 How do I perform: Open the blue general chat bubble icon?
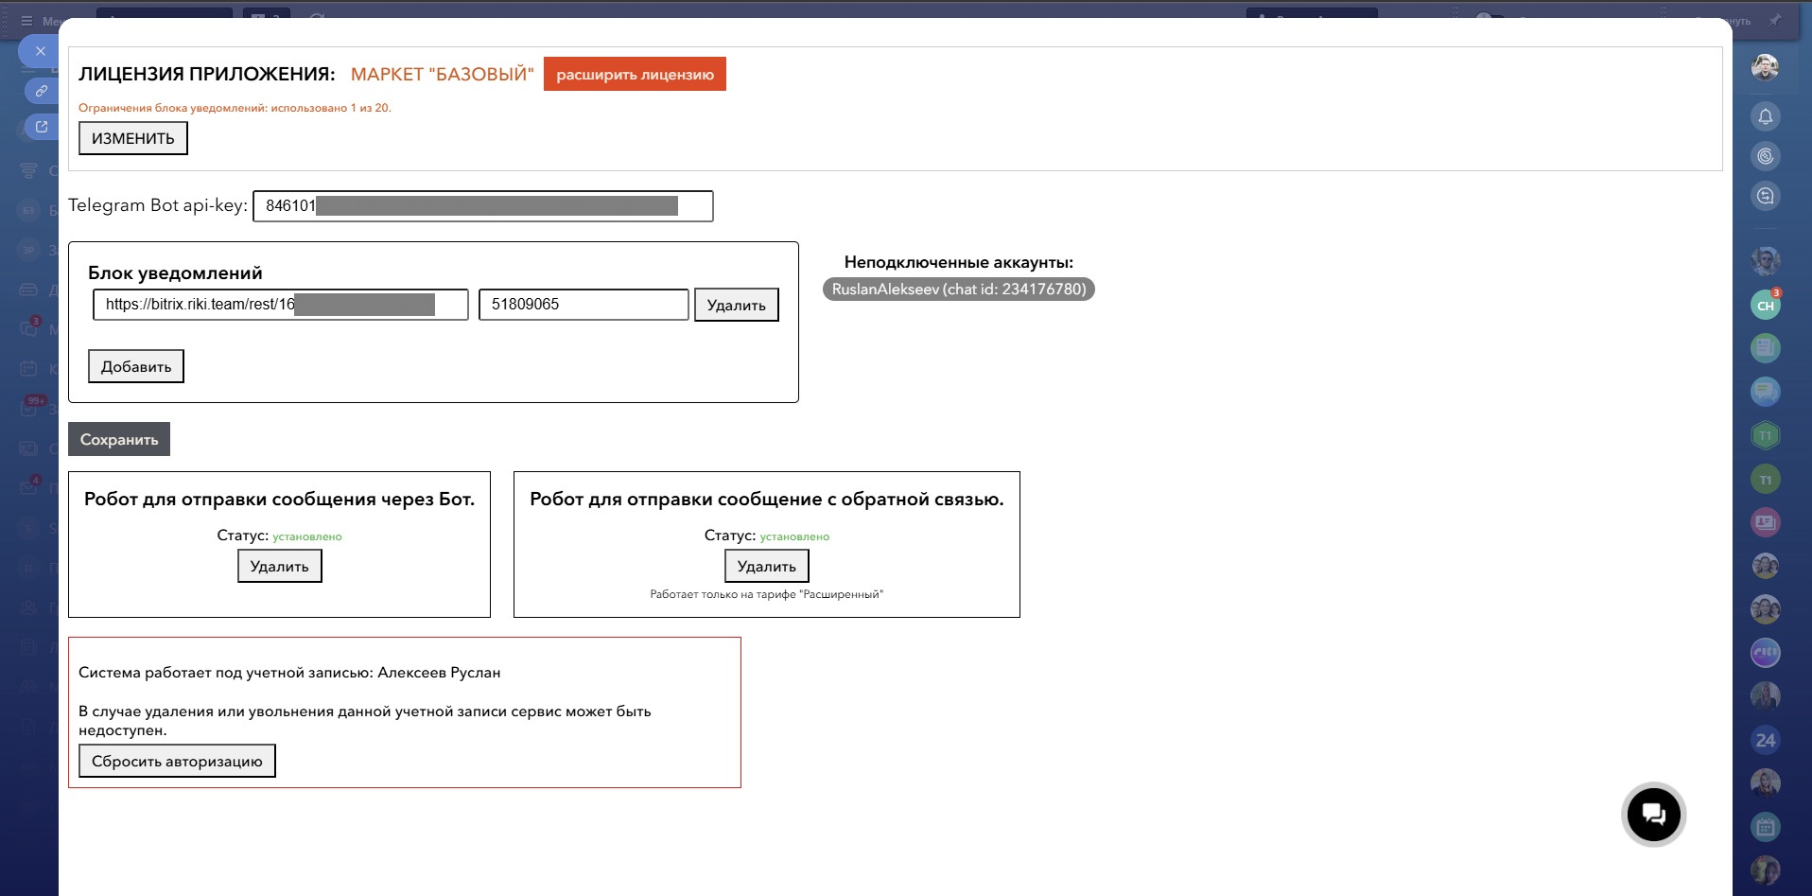(x=1765, y=391)
